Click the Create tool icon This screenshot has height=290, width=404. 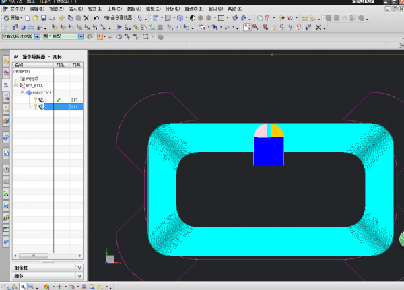point(15,27)
